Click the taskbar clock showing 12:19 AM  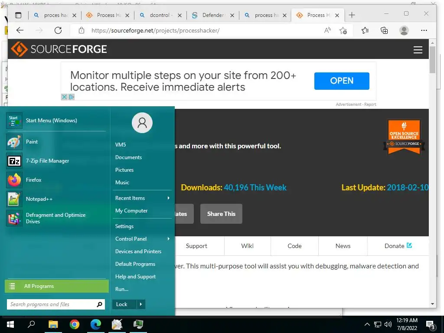coord(407,324)
